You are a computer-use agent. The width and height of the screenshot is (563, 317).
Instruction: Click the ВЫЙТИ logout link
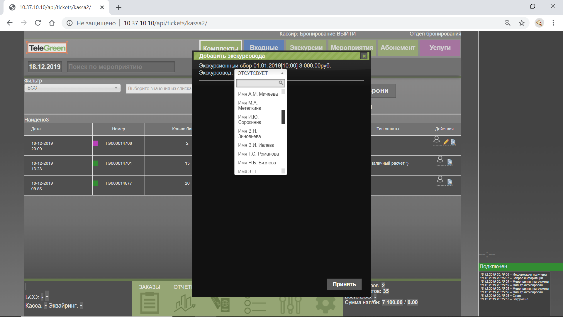[346, 34]
